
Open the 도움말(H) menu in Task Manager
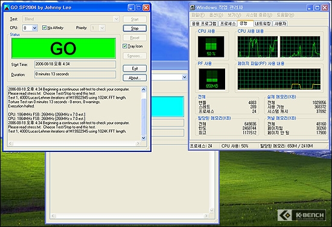tap(285, 15)
